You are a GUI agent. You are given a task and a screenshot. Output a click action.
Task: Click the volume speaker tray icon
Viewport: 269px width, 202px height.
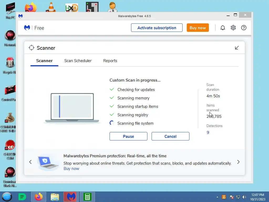(x=244, y=197)
